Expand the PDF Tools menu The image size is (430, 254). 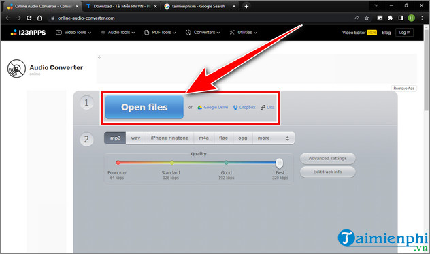[160, 33]
